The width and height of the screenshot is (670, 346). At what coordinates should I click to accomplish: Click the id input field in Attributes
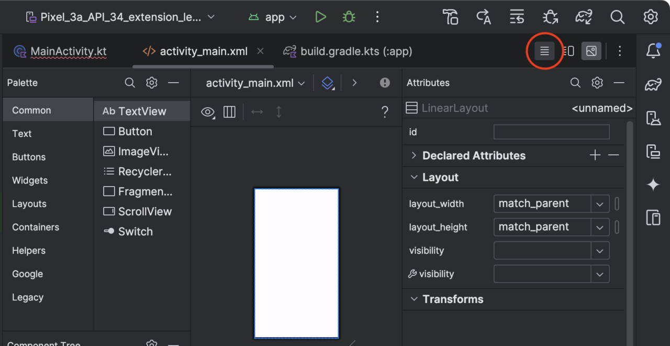tap(551, 132)
